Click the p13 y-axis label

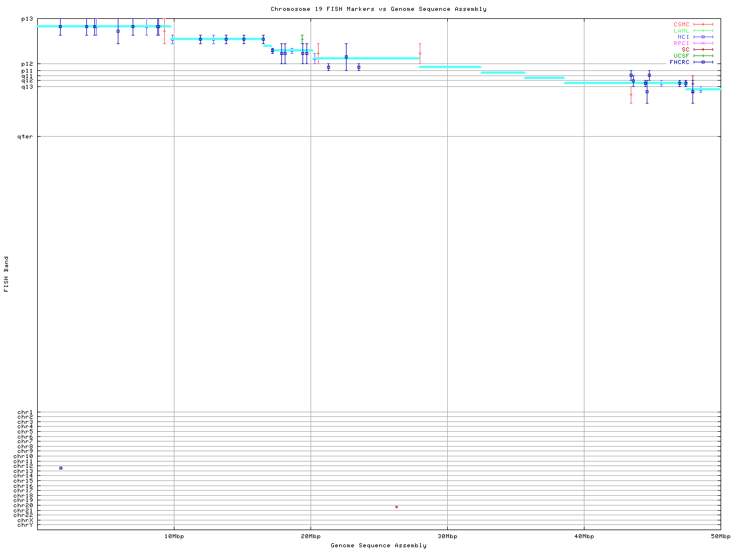coord(27,19)
